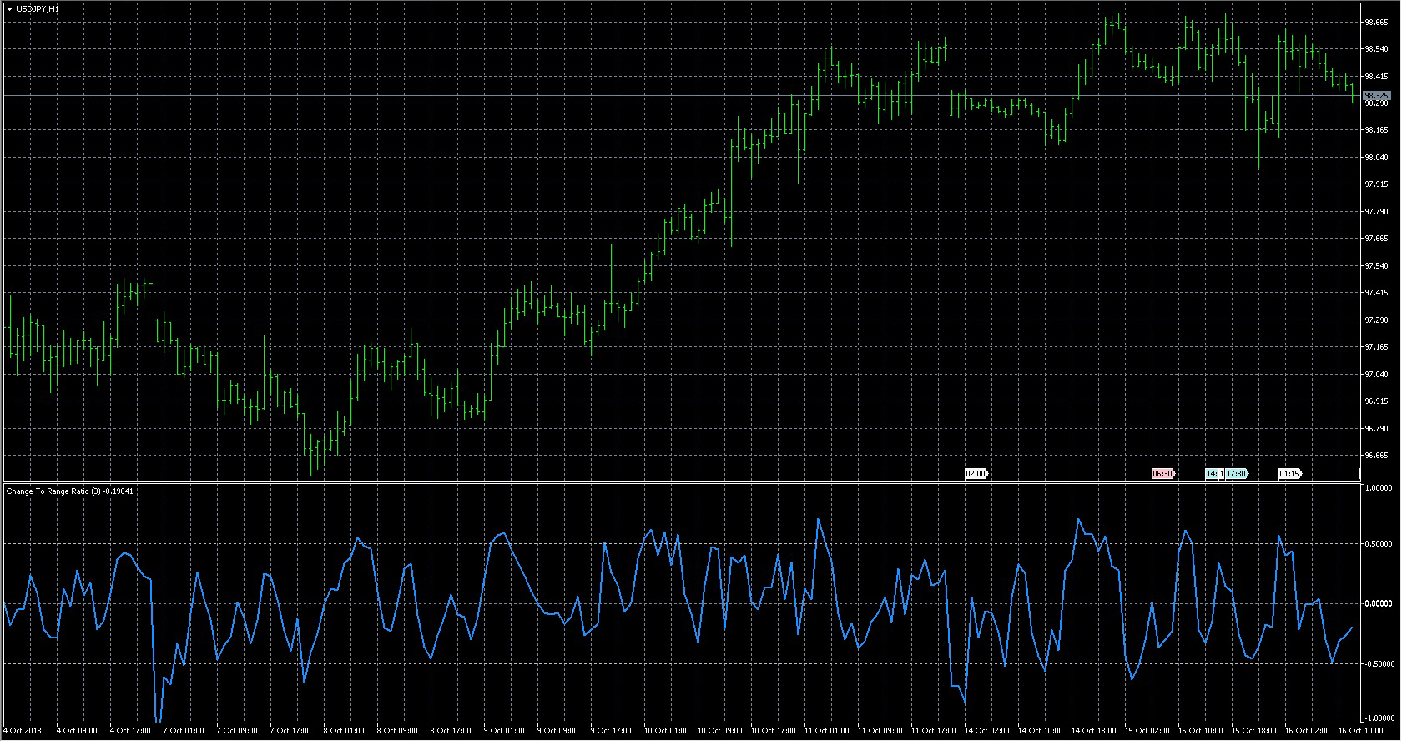Screen dimensions: 1402x741
Task: Click the 98.040 price scale value
Action: pyautogui.click(x=1375, y=158)
